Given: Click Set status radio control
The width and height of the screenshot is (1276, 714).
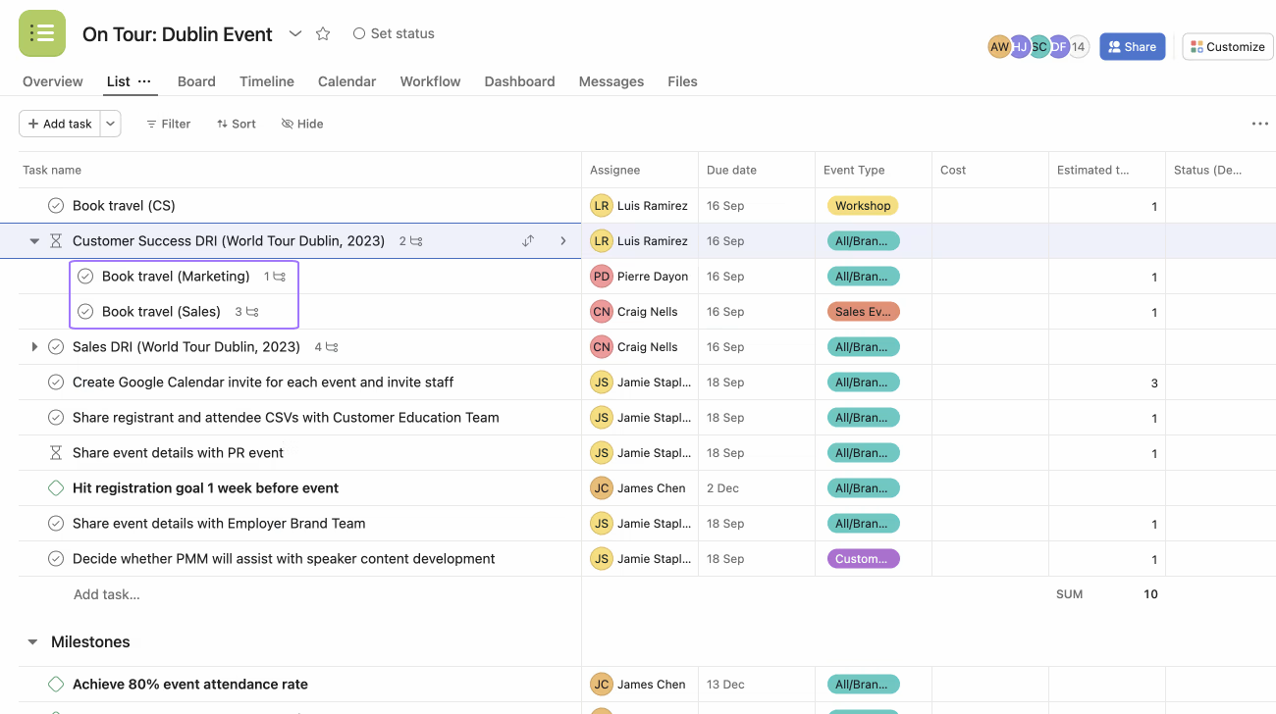Looking at the screenshot, I should tap(359, 32).
